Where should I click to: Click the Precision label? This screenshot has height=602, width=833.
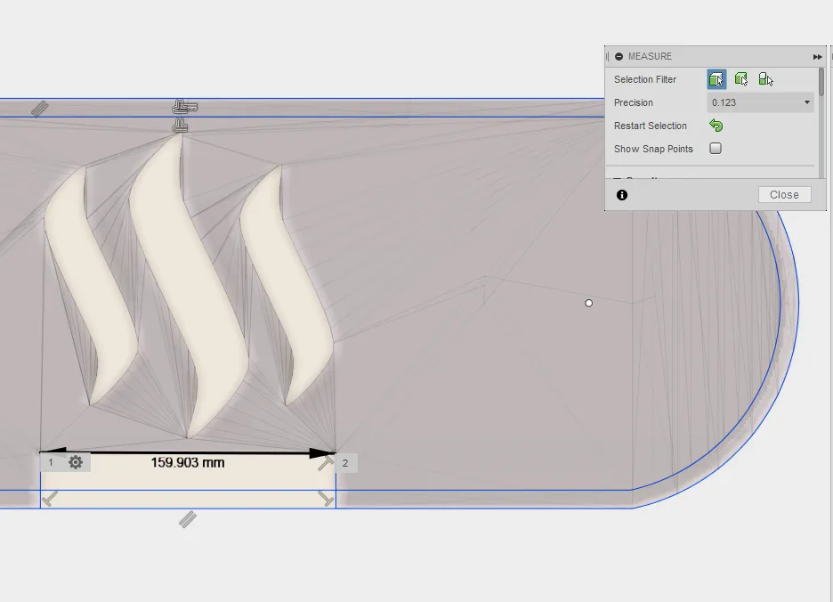634,102
